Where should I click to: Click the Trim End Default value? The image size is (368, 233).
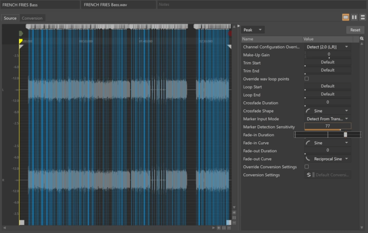(328, 70)
